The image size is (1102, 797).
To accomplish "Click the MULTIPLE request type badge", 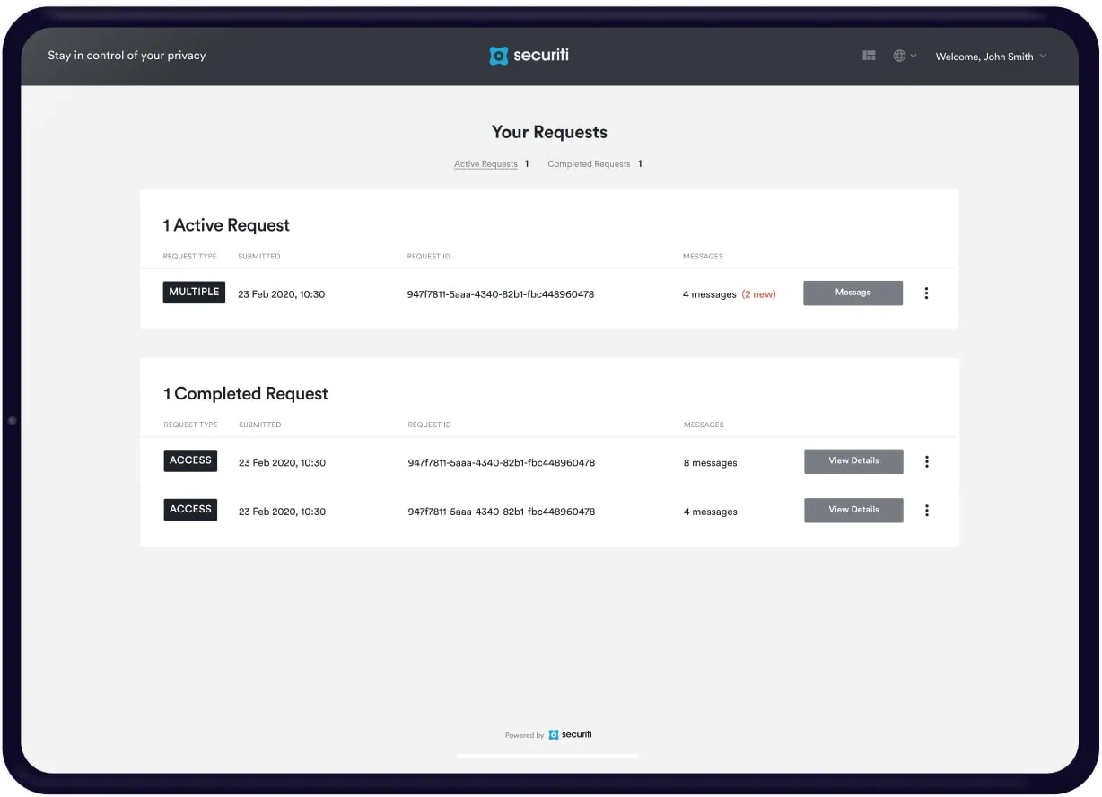I will click(x=194, y=293).
